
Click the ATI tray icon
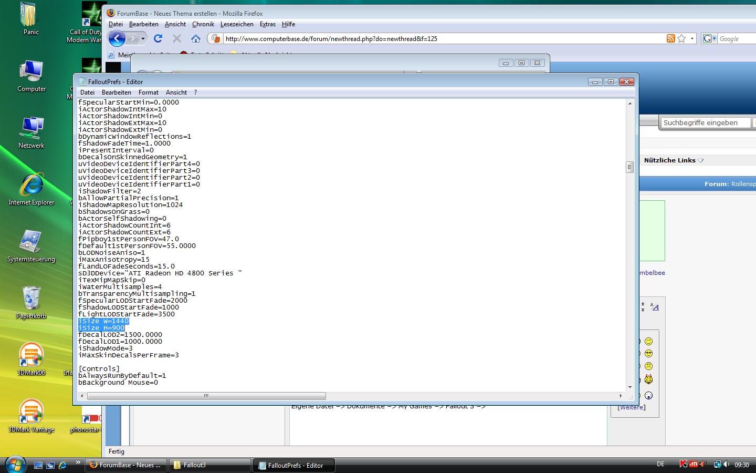(694, 465)
